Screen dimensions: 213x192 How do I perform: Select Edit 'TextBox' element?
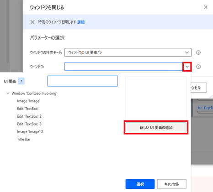28,109
